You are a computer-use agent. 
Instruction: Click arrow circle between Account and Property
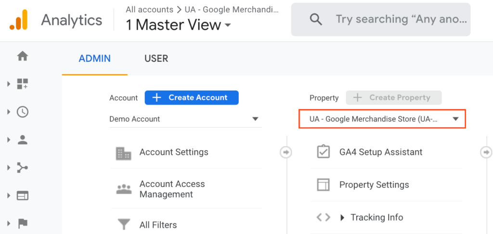[286, 152]
